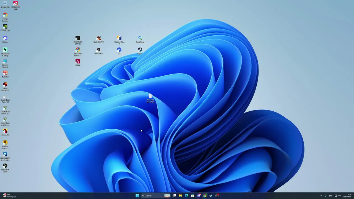Launch Microsoft Edge from the taskbar

(x=186, y=196)
